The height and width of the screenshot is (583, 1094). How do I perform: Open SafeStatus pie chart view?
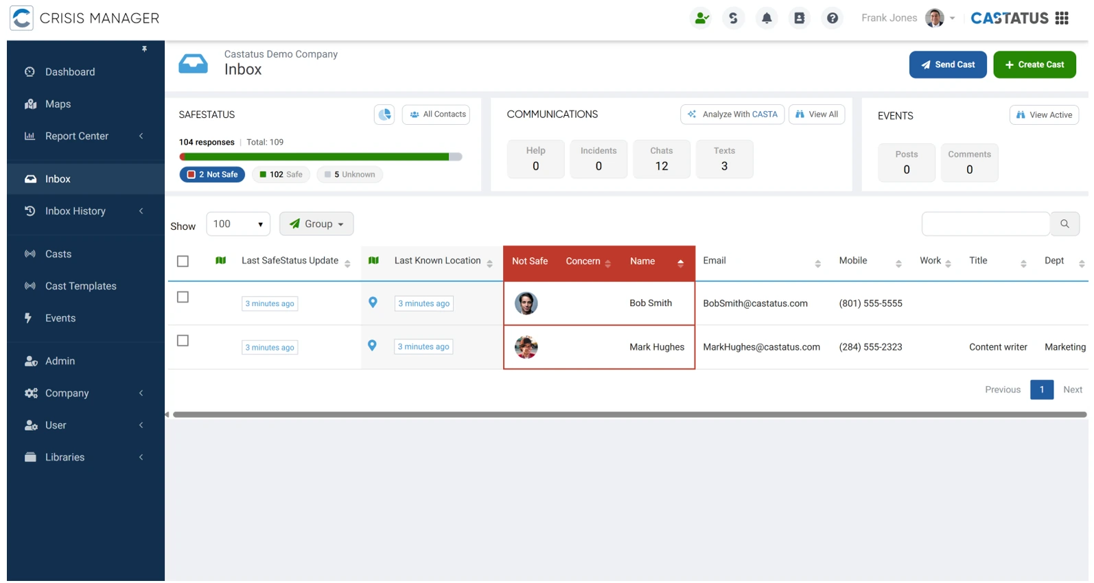click(x=384, y=115)
